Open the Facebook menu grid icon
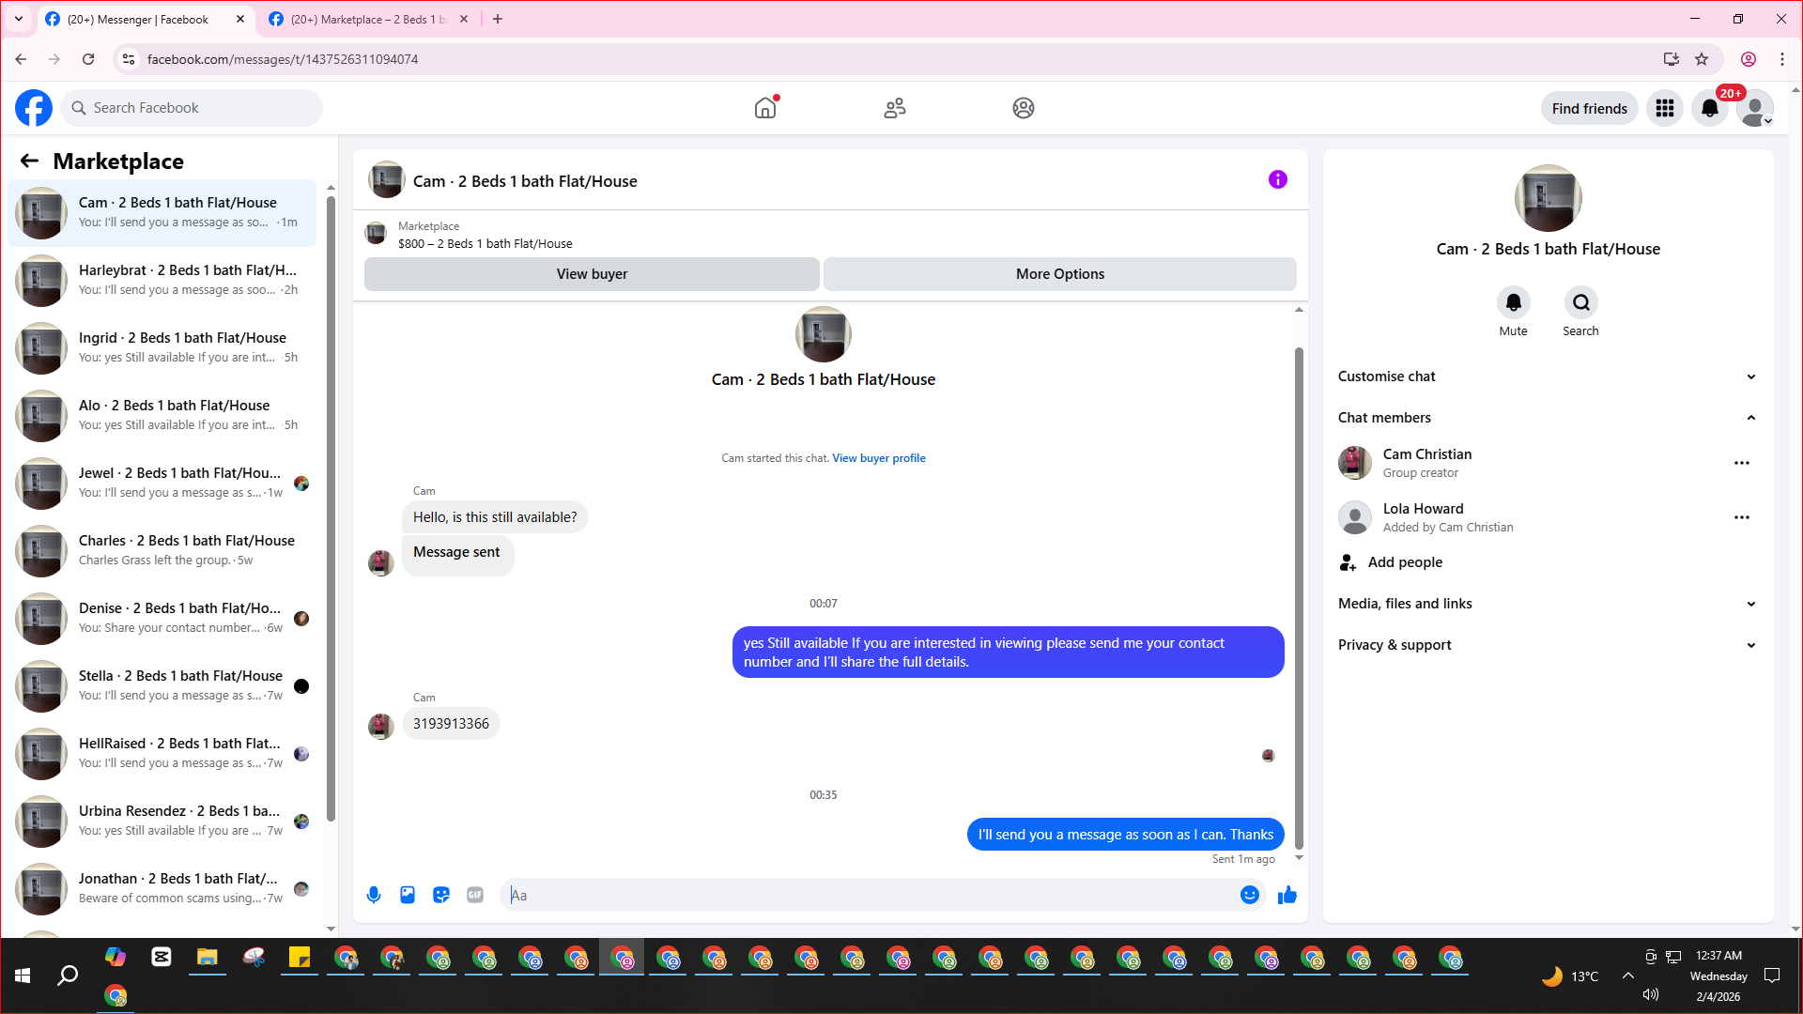Screen dimensions: 1803x1014 (1665, 108)
